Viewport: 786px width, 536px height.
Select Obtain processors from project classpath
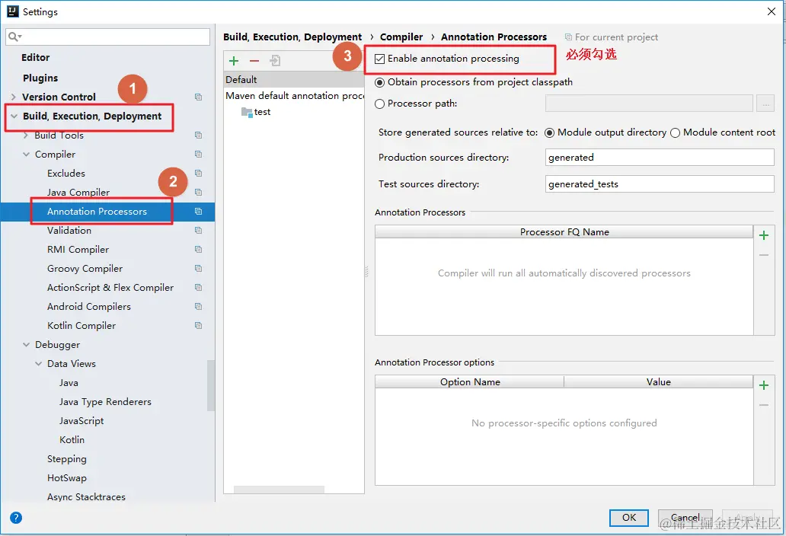point(380,82)
